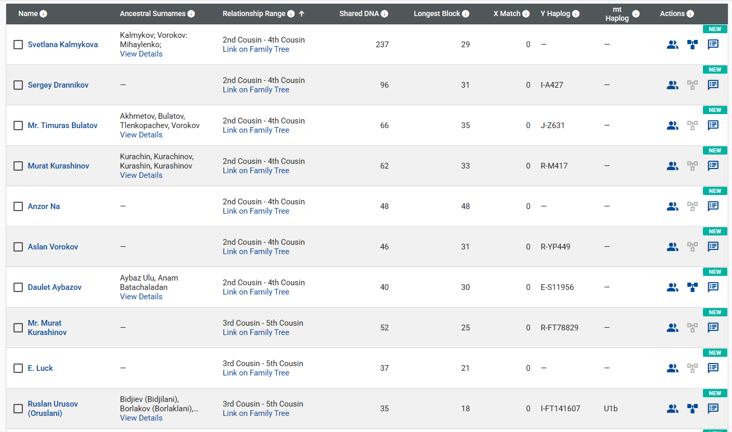
Task: Select checkbox for Mr. Murat Kurashinov
Action: pos(18,328)
